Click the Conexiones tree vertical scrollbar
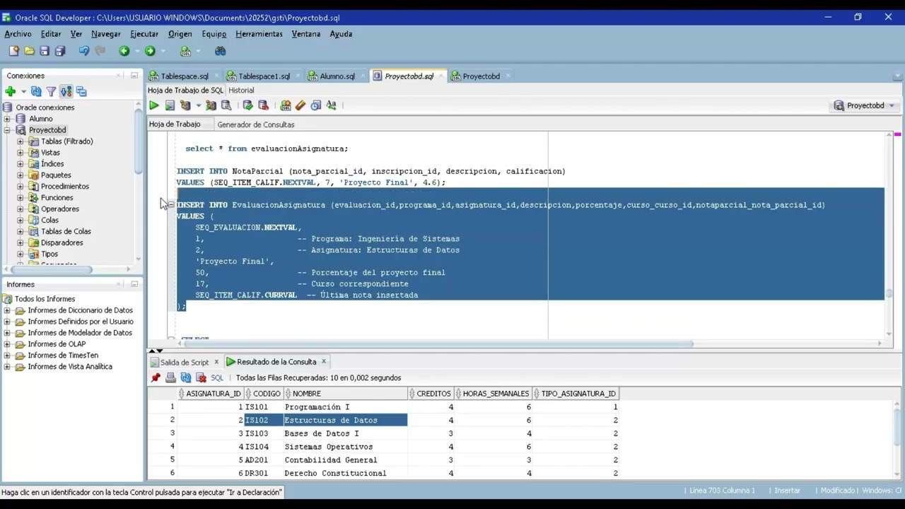The width and height of the screenshot is (905, 509). pyautogui.click(x=139, y=141)
